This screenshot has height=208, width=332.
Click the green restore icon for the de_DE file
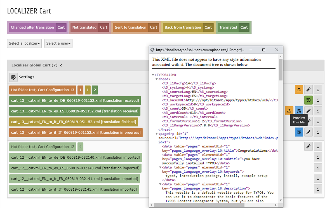click(x=308, y=100)
